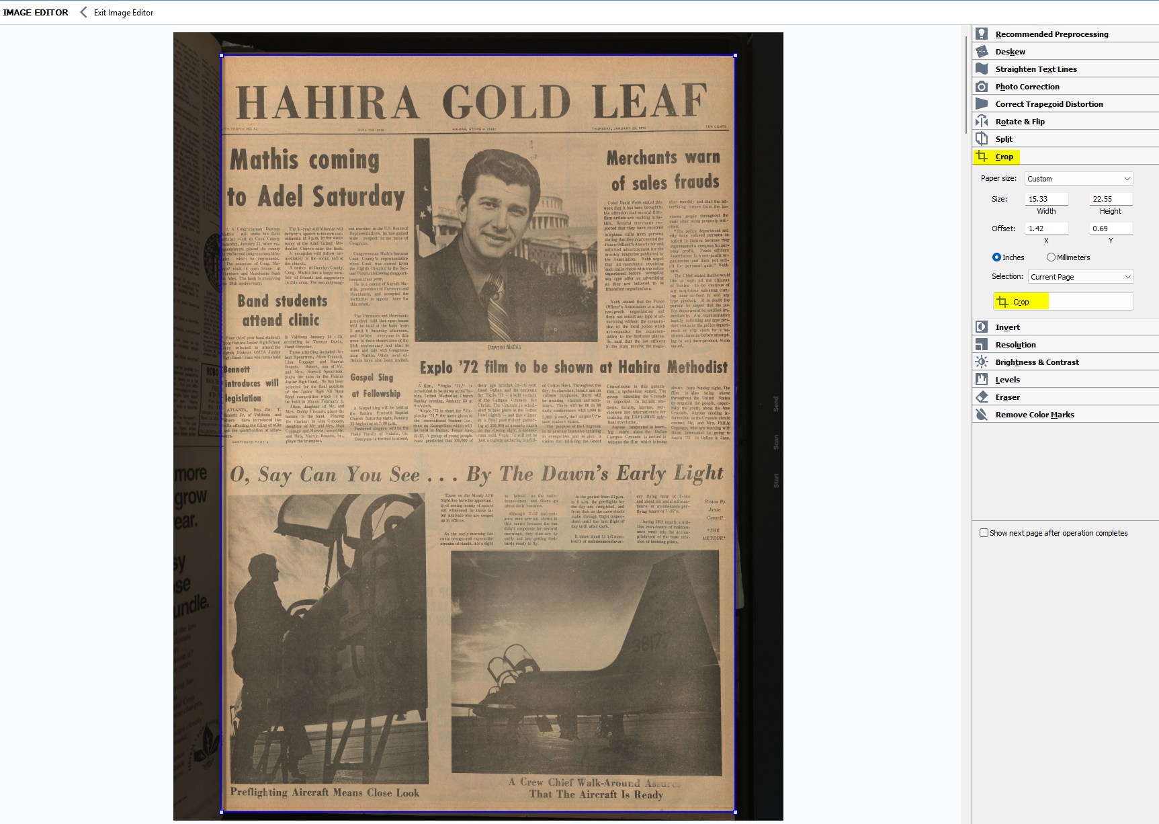This screenshot has width=1159, height=824.
Task: Click the Levels tool icon
Action: pyautogui.click(x=982, y=379)
